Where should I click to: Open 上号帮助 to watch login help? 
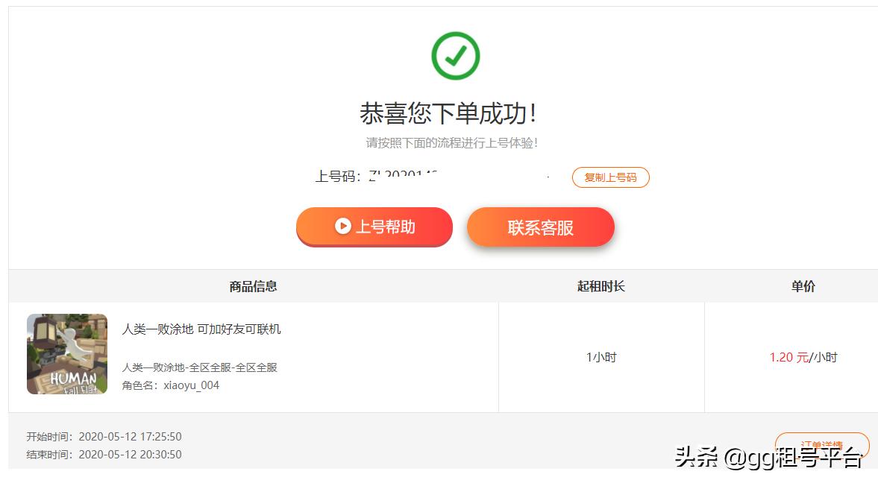coord(373,227)
